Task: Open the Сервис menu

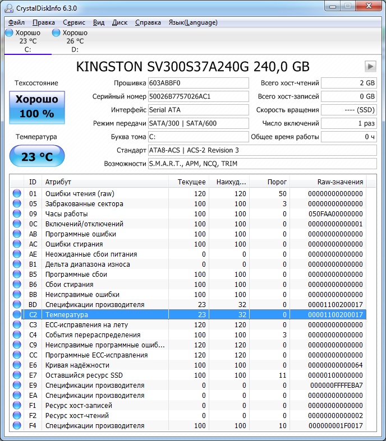Action: click(x=74, y=22)
